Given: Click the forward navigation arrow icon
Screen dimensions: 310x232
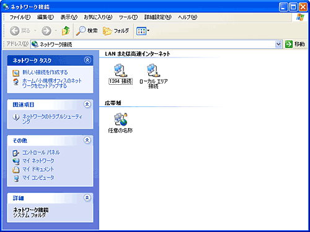Looking at the screenshot, I should coord(46,31).
